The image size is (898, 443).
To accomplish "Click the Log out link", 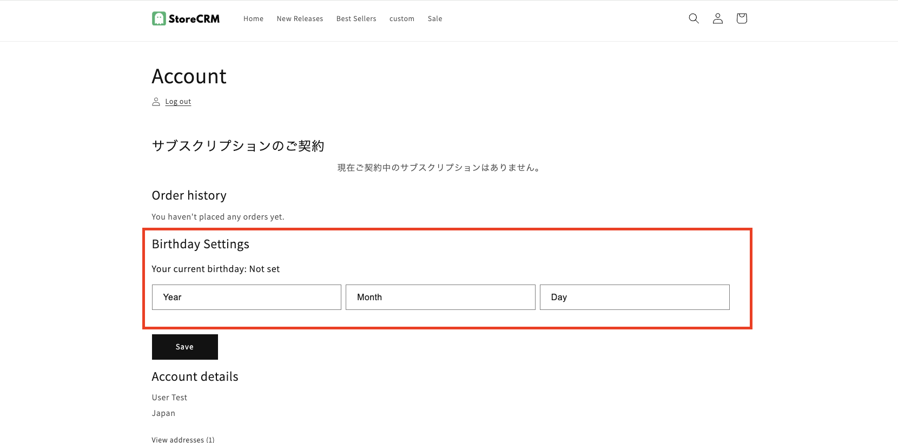I will coord(178,102).
